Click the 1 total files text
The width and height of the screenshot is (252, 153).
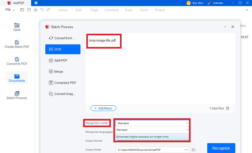216,108
